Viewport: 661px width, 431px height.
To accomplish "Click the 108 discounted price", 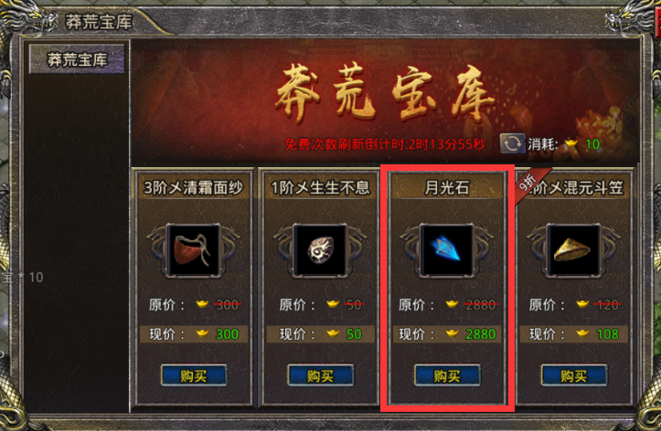I will pyautogui.click(x=607, y=334).
